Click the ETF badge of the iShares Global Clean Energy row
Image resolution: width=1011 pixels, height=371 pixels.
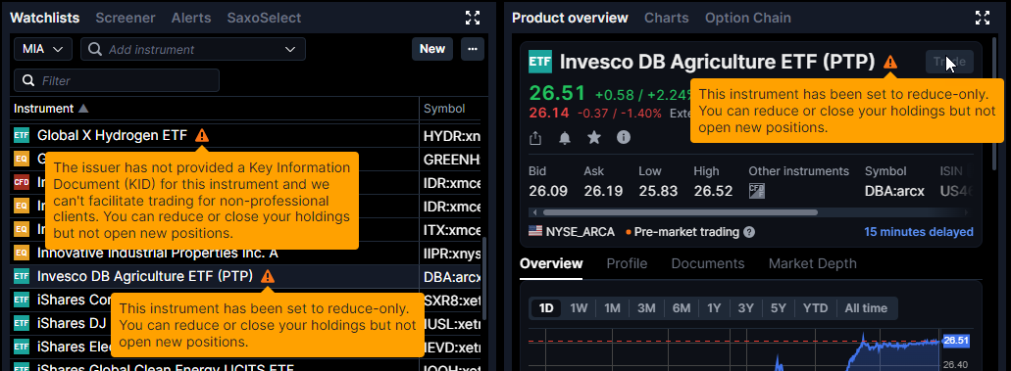[22, 368]
